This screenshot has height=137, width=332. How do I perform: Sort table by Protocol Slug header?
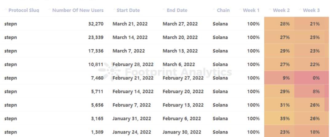pos(24,10)
